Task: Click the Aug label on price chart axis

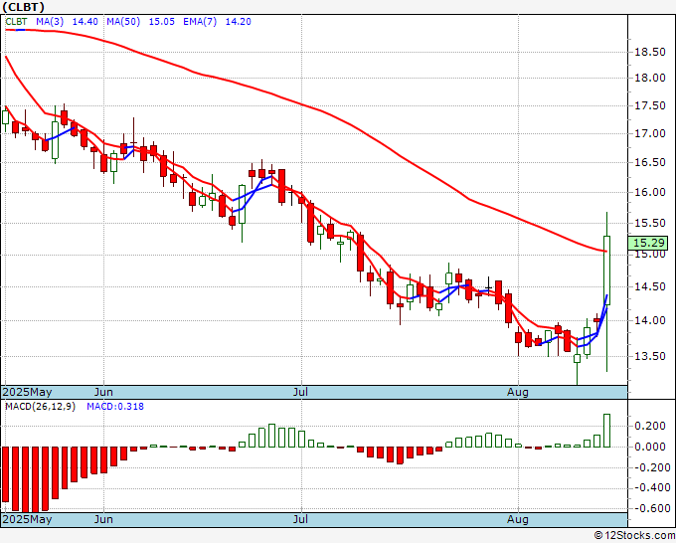Action: pyautogui.click(x=517, y=392)
